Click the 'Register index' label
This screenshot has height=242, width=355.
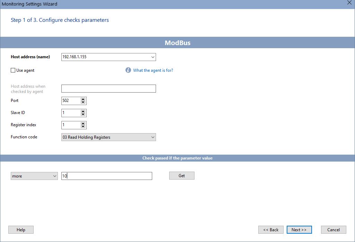click(24, 125)
